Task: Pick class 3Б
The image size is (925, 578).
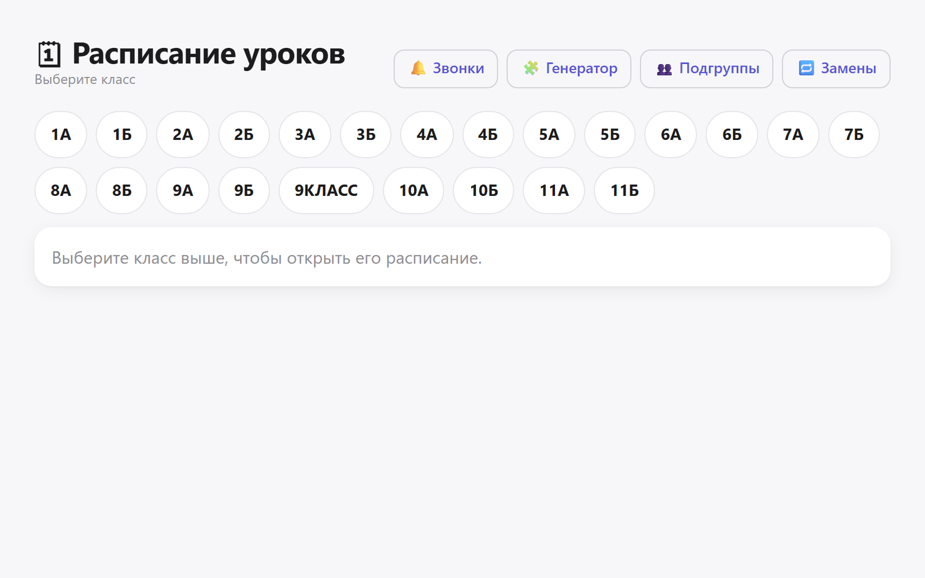Action: click(366, 135)
